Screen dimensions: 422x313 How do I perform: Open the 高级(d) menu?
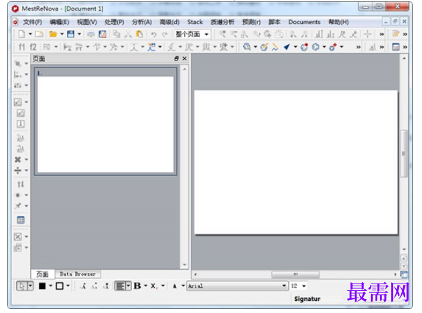pos(169,22)
